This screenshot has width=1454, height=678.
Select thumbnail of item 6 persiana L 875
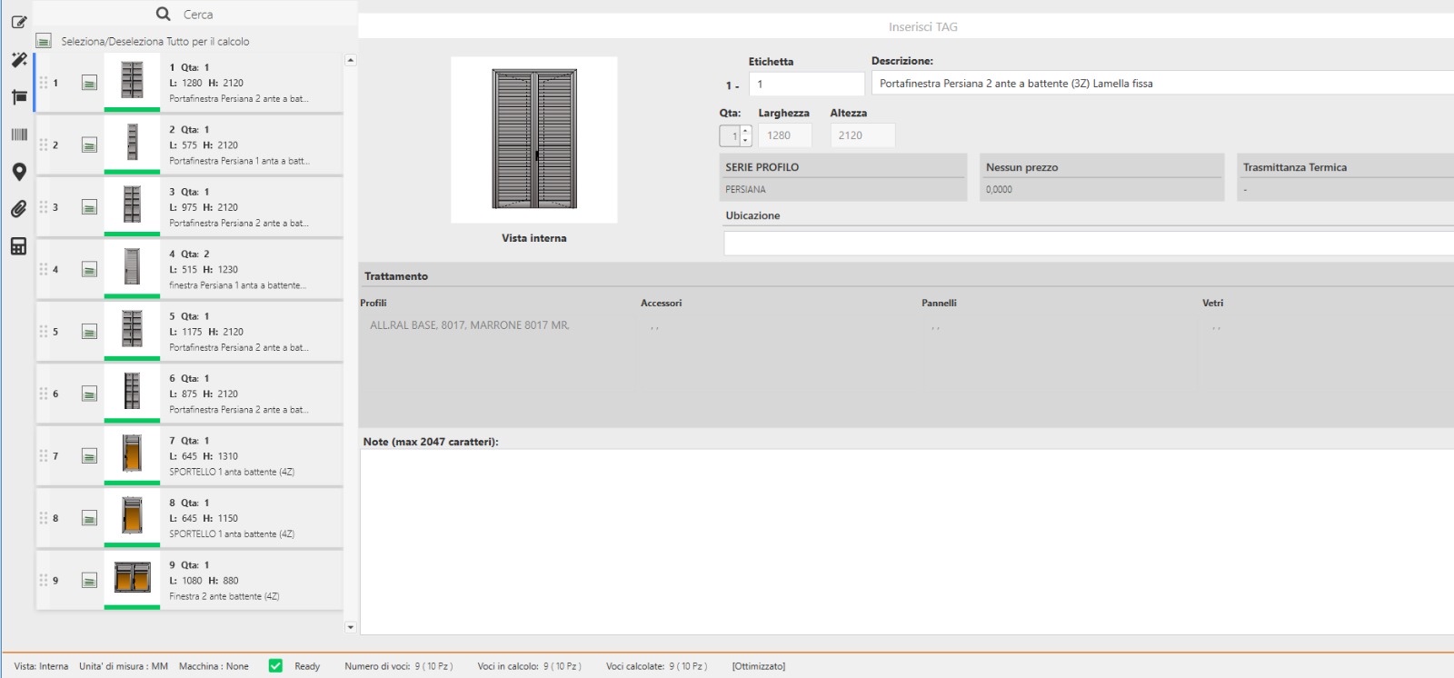click(x=132, y=392)
